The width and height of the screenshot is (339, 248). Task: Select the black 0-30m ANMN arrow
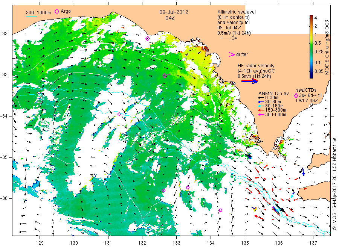(x=261, y=98)
